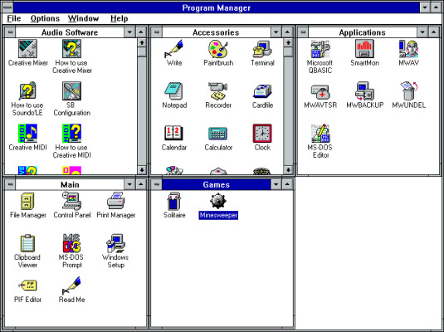Image resolution: width=444 pixels, height=332 pixels.
Task: Click the Main window title bar
Action: [x=70, y=185]
